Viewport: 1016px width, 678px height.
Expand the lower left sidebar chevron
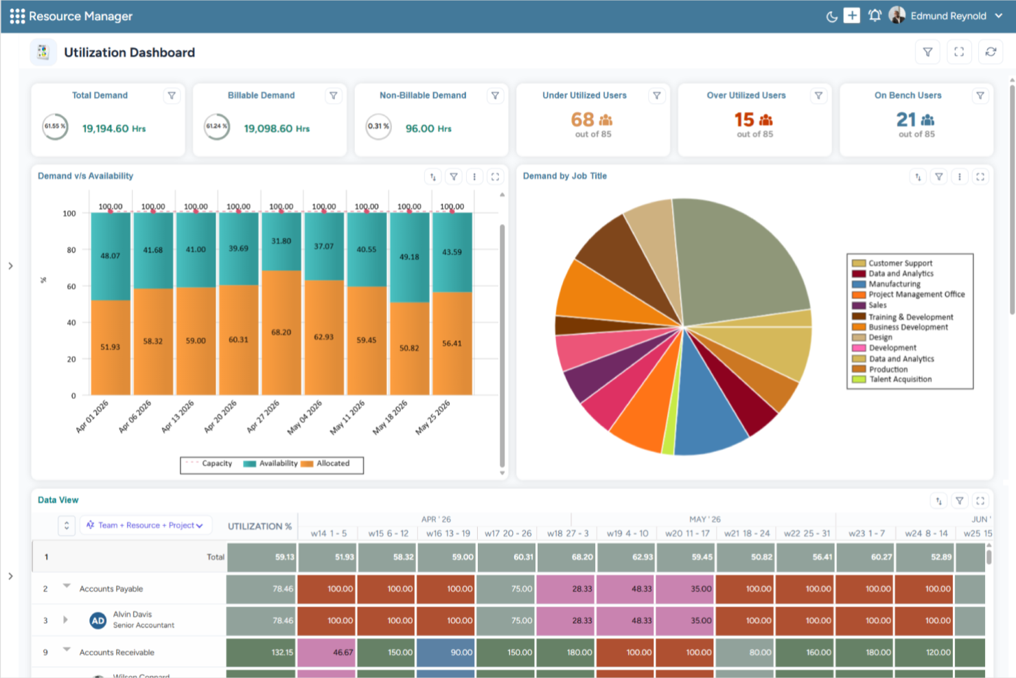point(10,576)
